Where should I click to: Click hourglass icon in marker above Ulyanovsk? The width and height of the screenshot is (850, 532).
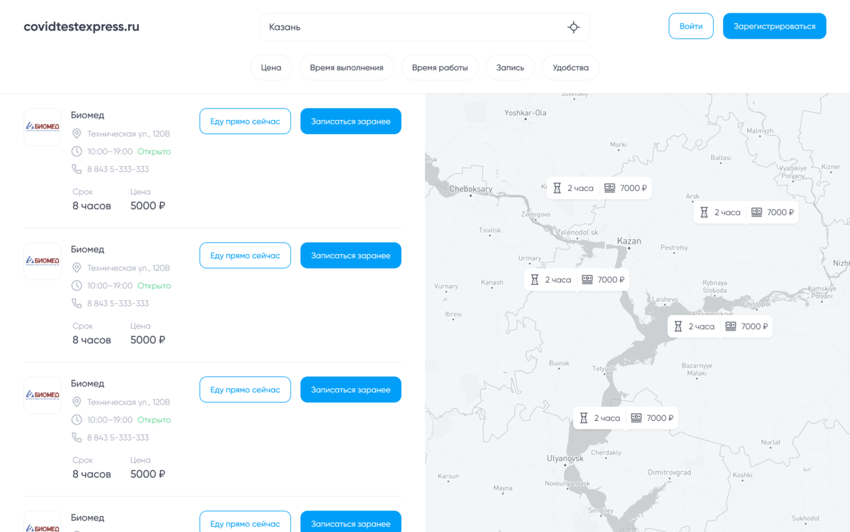click(x=584, y=418)
